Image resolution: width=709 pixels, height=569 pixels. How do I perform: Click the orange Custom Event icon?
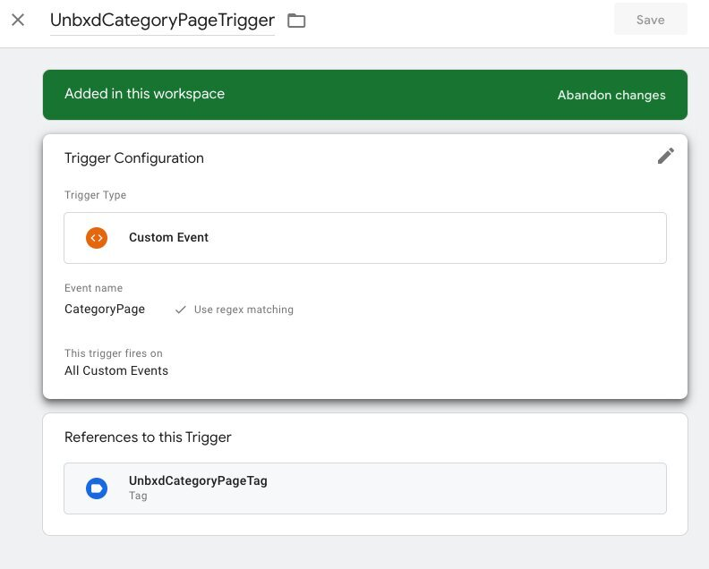click(x=97, y=238)
